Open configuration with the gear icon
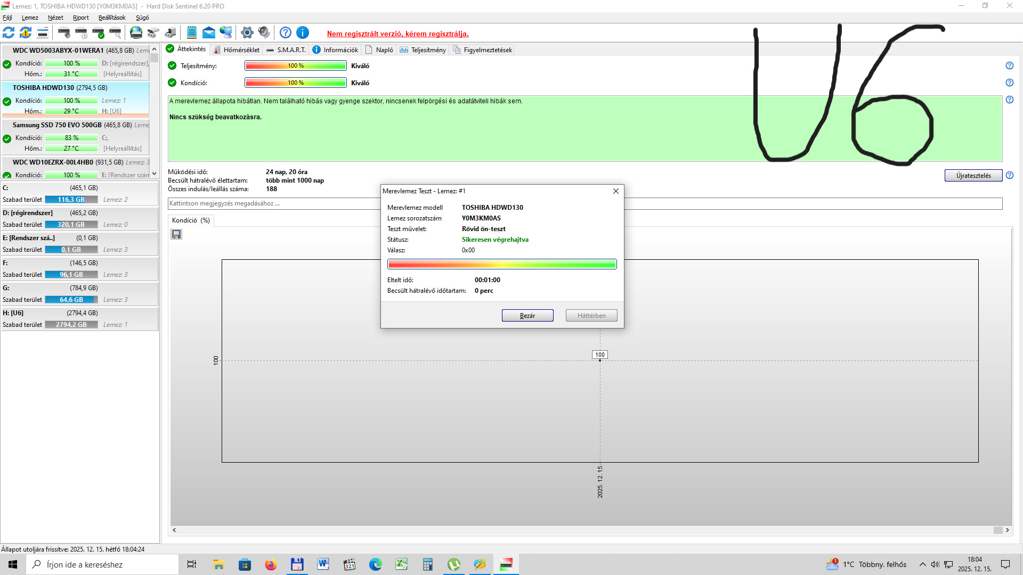This screenshot has width=1023, height=575. pyautogui.click(x=247, y=32)
